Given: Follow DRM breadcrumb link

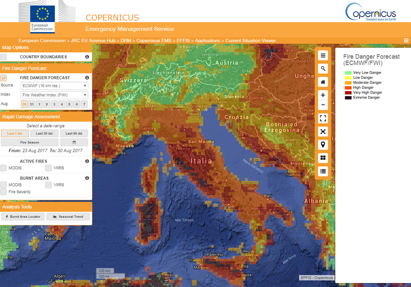Looking at the screenshot, I should pos(126,41).
